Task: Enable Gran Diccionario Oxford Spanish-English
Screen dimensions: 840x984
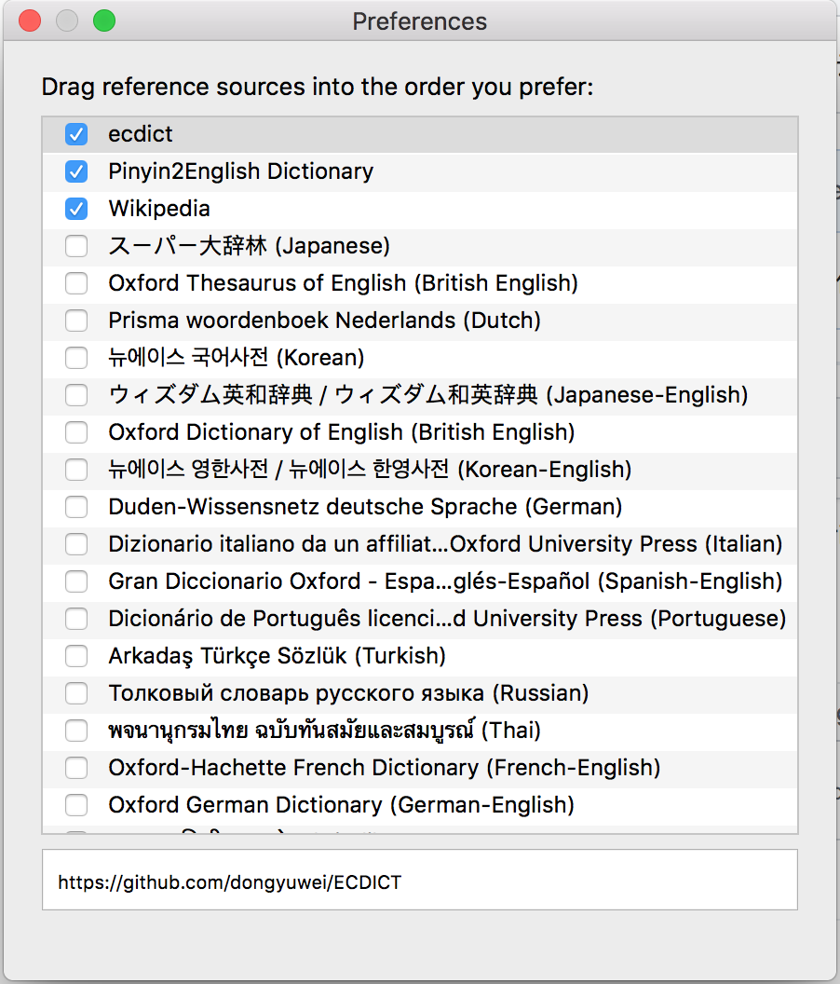Action: pyautogui.click(x=75, y=581)
